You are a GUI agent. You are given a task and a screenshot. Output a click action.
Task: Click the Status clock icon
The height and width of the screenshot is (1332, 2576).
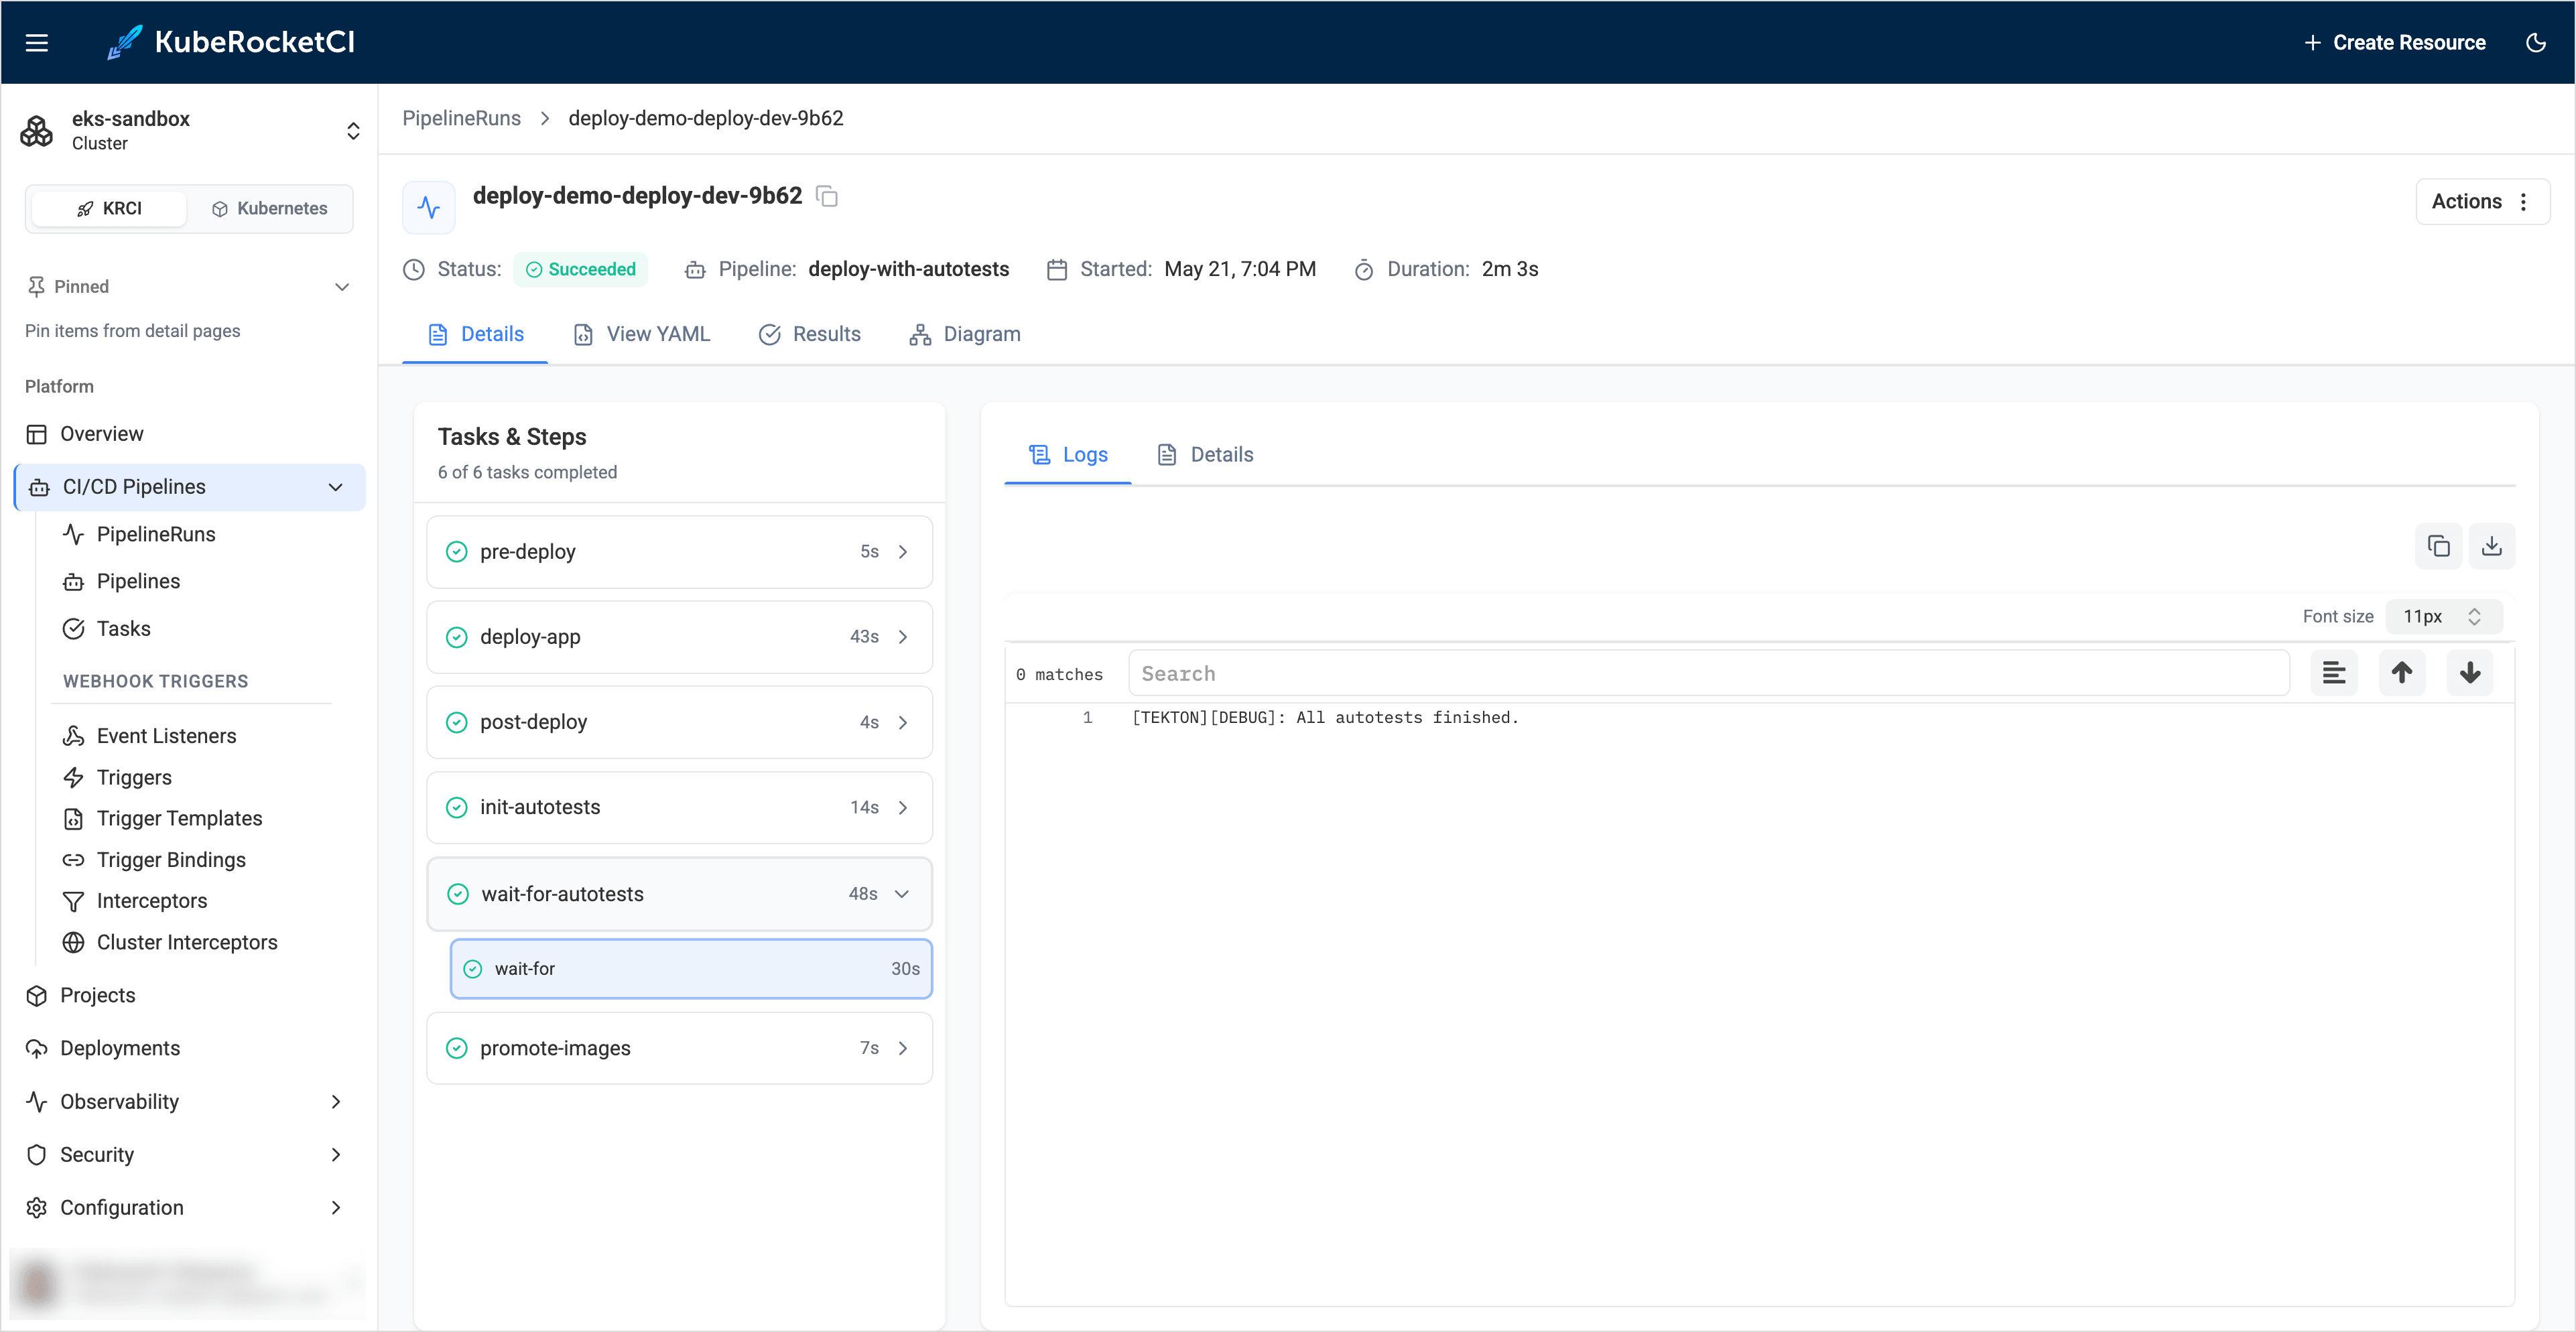coord(414,270)
